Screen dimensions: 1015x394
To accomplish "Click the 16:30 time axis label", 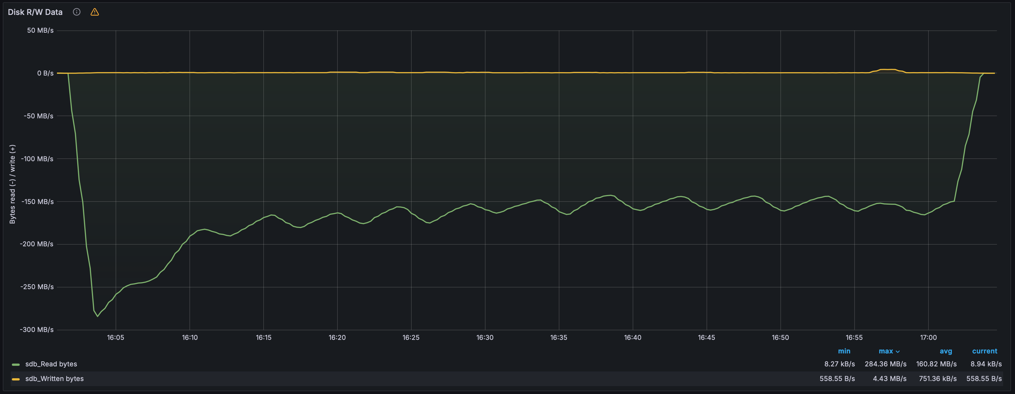I will tap(485, 338).
